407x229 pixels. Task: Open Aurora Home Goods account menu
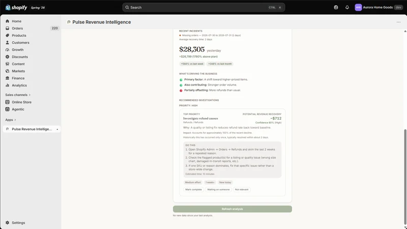click(x=379, y=7)
